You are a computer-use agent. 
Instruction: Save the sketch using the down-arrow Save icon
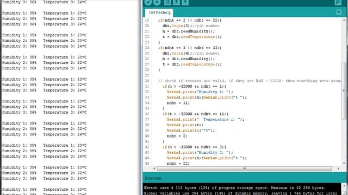pyautogui.click(x=185, y=2)
